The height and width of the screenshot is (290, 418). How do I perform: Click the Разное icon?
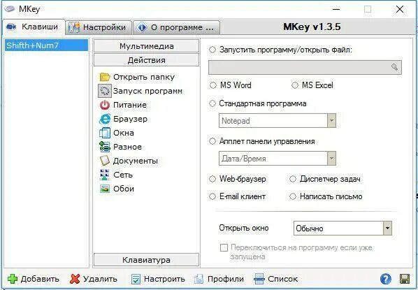(105, 147)
